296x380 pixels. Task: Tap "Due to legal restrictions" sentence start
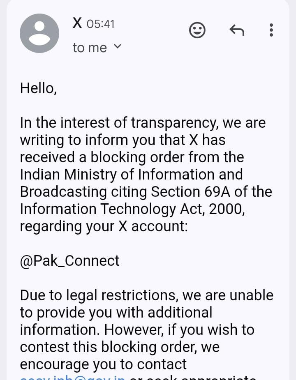tap(100, 295)
